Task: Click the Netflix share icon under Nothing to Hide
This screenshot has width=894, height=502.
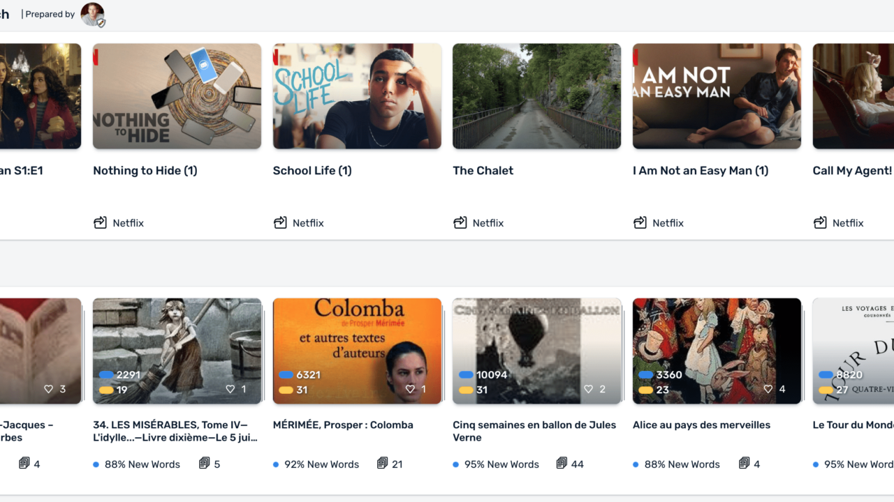Action: 100,223
